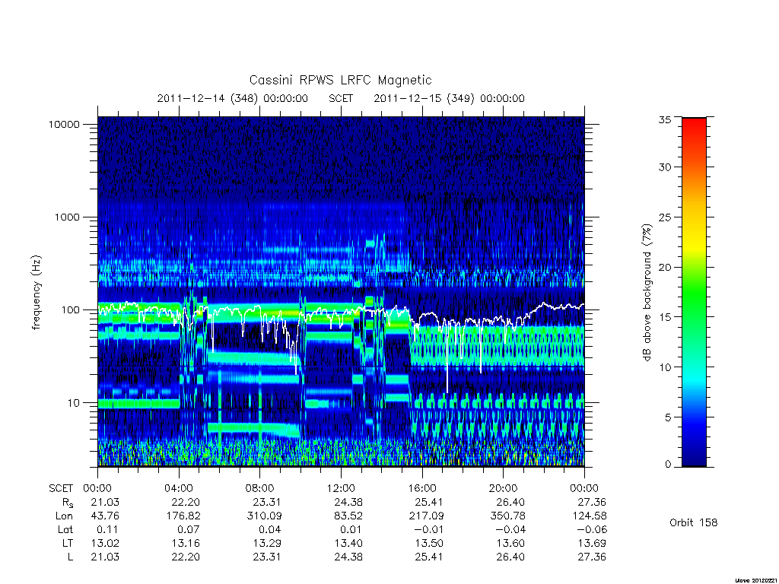Screen dimensions: 779x584
Task: Click the 100 frequency tick label
Action: (70, 310)
